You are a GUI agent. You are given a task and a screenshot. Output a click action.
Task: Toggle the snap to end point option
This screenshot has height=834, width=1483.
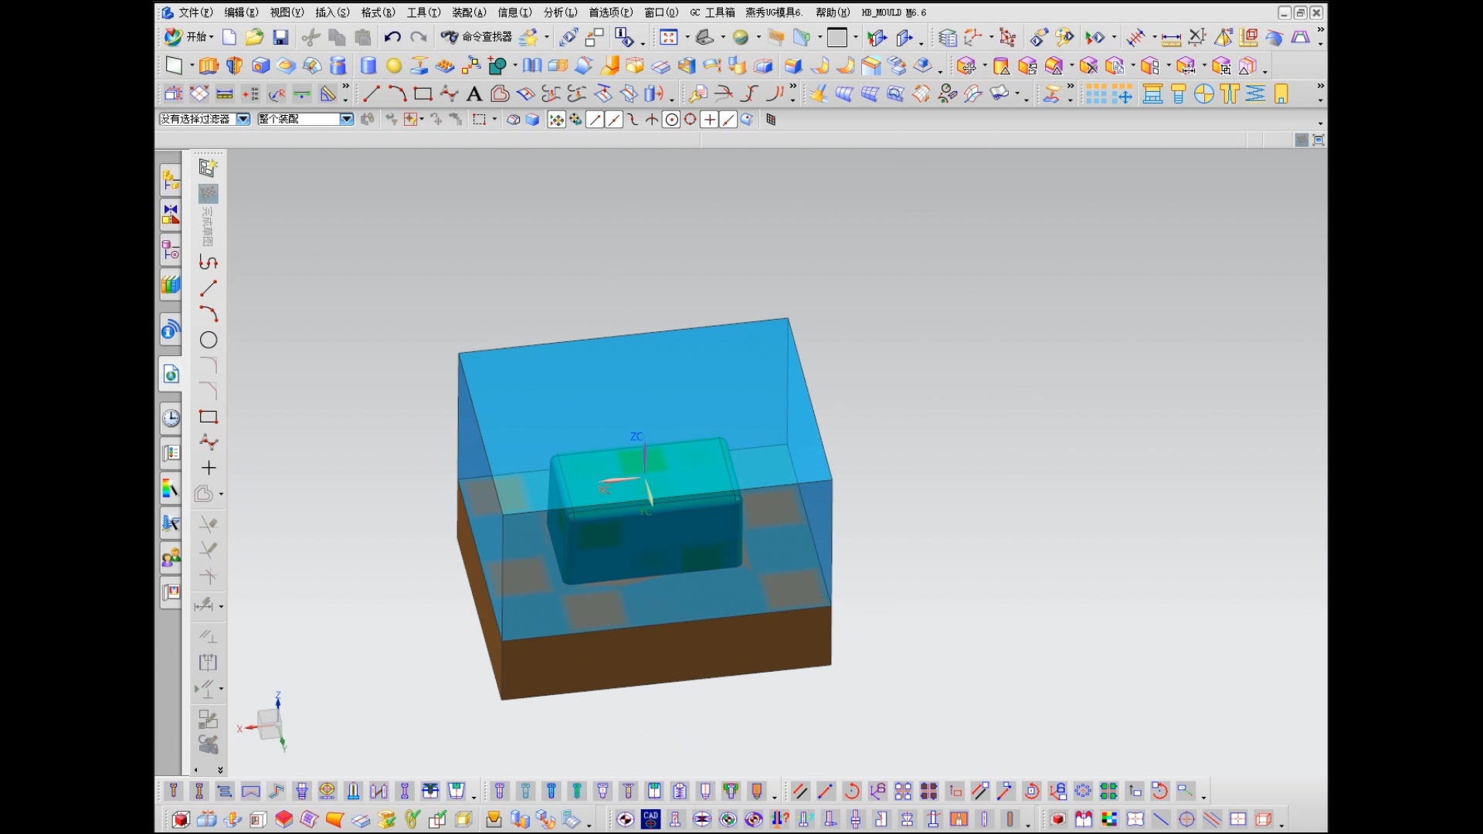tap(595, 120)
